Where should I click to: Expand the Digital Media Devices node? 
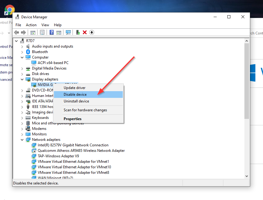pyautogui.click(x=22, y=69)
